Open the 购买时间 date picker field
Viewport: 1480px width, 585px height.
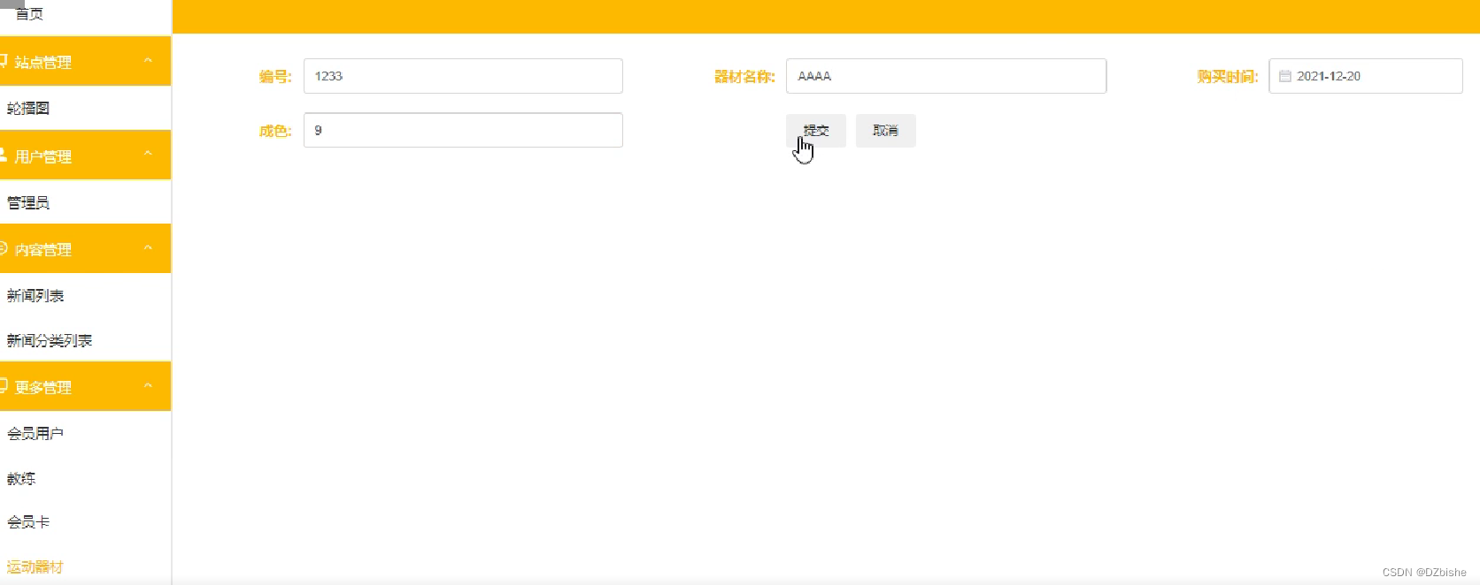[1366, 76]
